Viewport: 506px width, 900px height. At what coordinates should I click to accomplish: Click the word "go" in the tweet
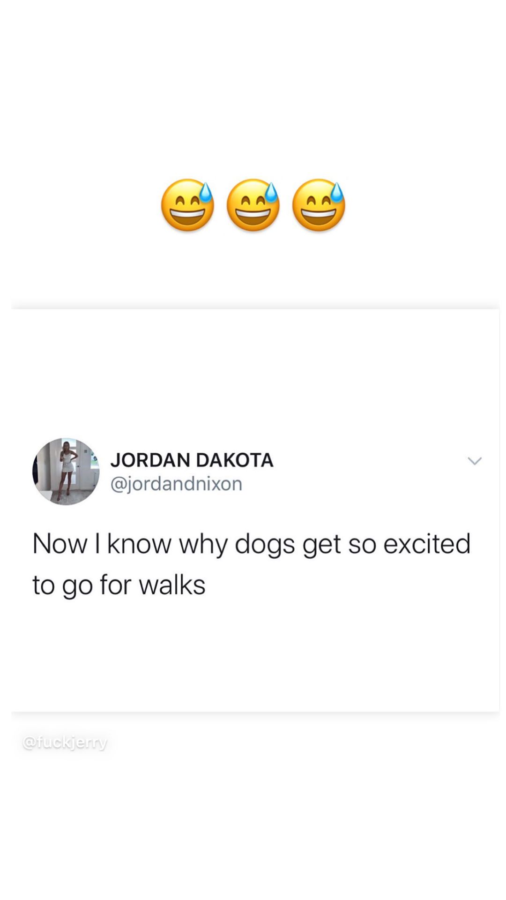77,587
